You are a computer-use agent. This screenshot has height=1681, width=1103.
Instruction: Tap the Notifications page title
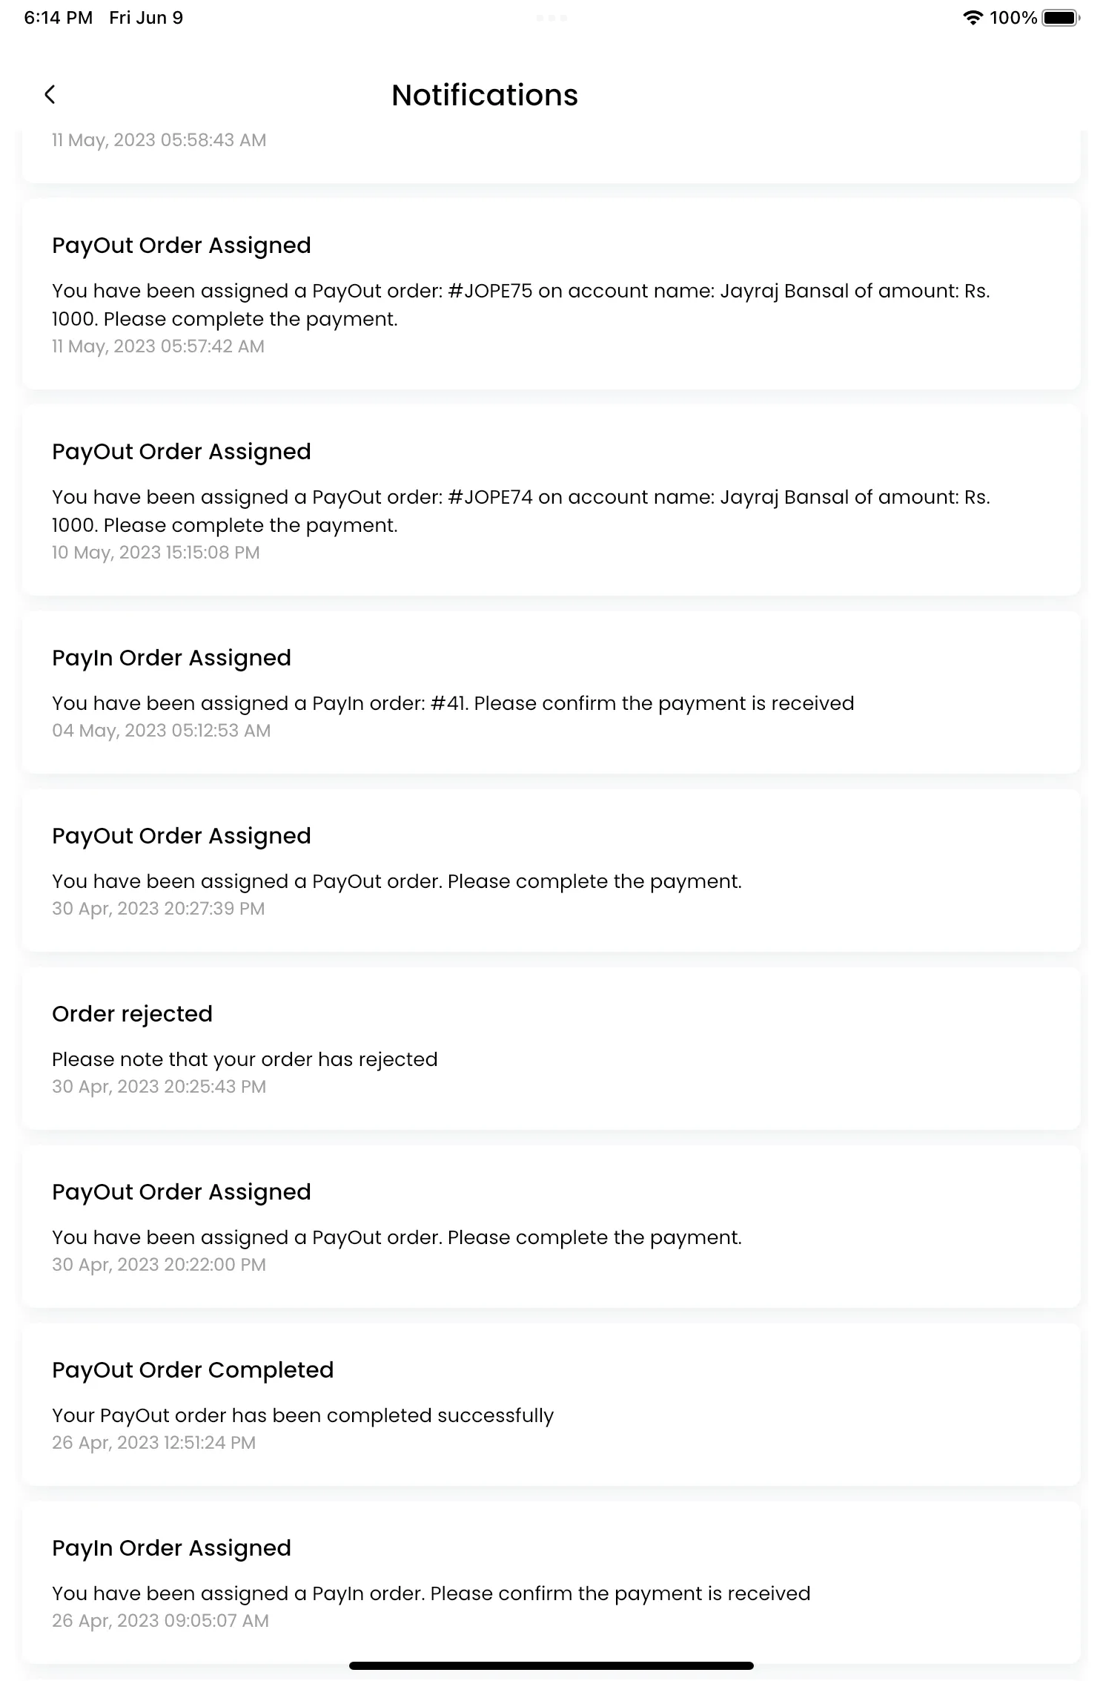[x=485, y=95]
